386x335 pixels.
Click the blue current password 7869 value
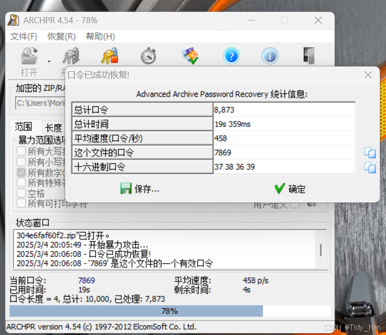(x=87, y=280)
